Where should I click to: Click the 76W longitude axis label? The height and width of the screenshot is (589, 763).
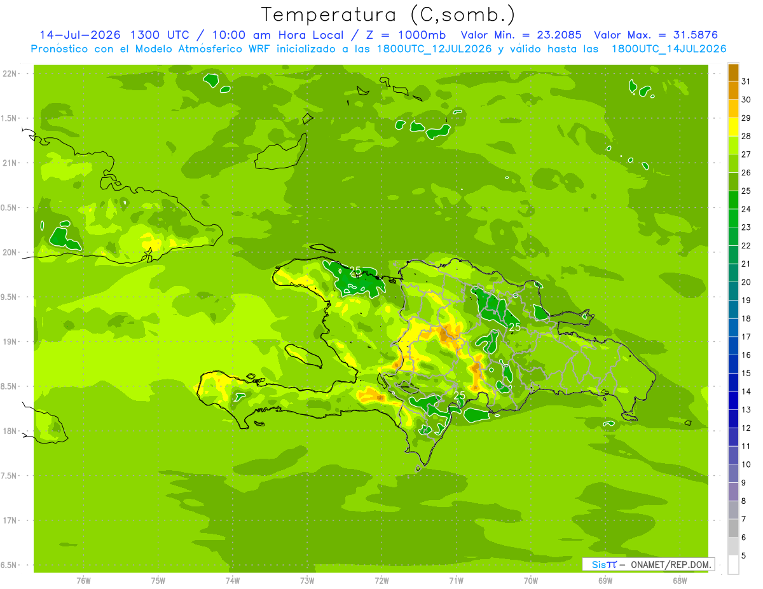[x=83, y=581]
